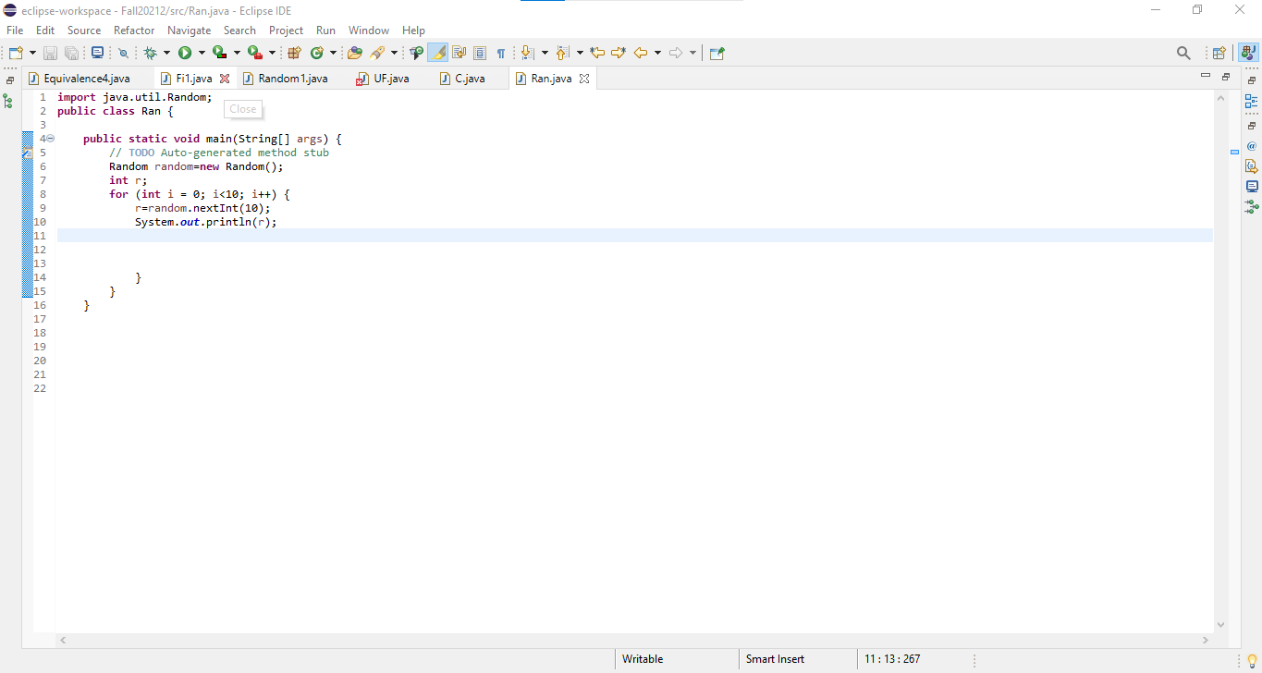Image resolution: width=1262 pixels, height=673 pixels.
Task: Open the Console view icon
Action: (1252, 187)
